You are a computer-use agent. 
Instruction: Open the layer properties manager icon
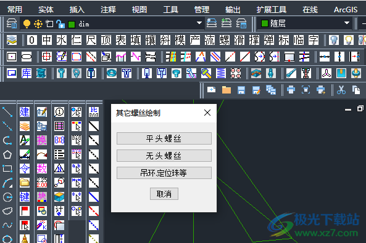[x=12, y=23]
